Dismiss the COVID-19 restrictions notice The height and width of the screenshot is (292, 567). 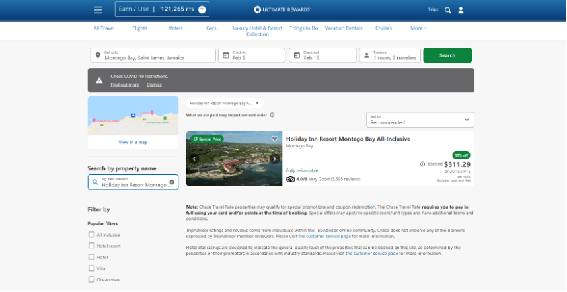(x=154, y=85)
